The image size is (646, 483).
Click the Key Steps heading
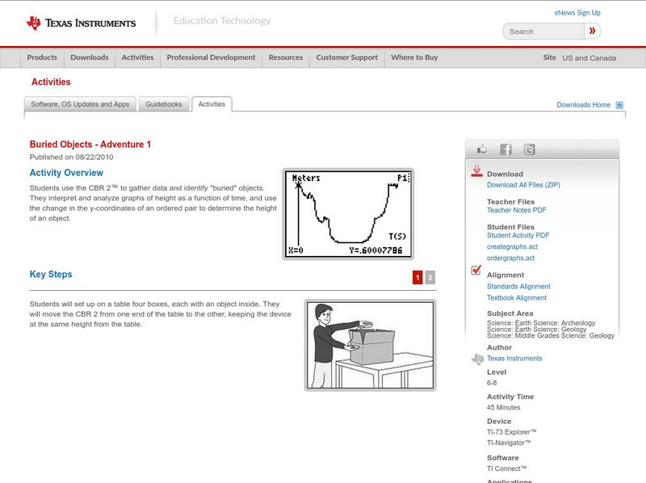pos(51,274)
